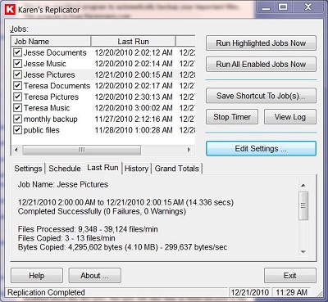Click the jobs list right scroll arrow
Viewport: 328px width, 302px height.
point(189,150)
